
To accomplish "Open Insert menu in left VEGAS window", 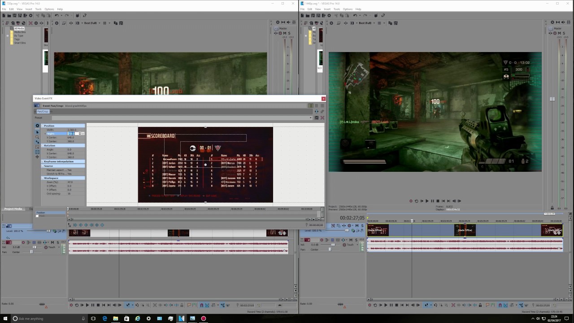I will (x=29, y=9).
